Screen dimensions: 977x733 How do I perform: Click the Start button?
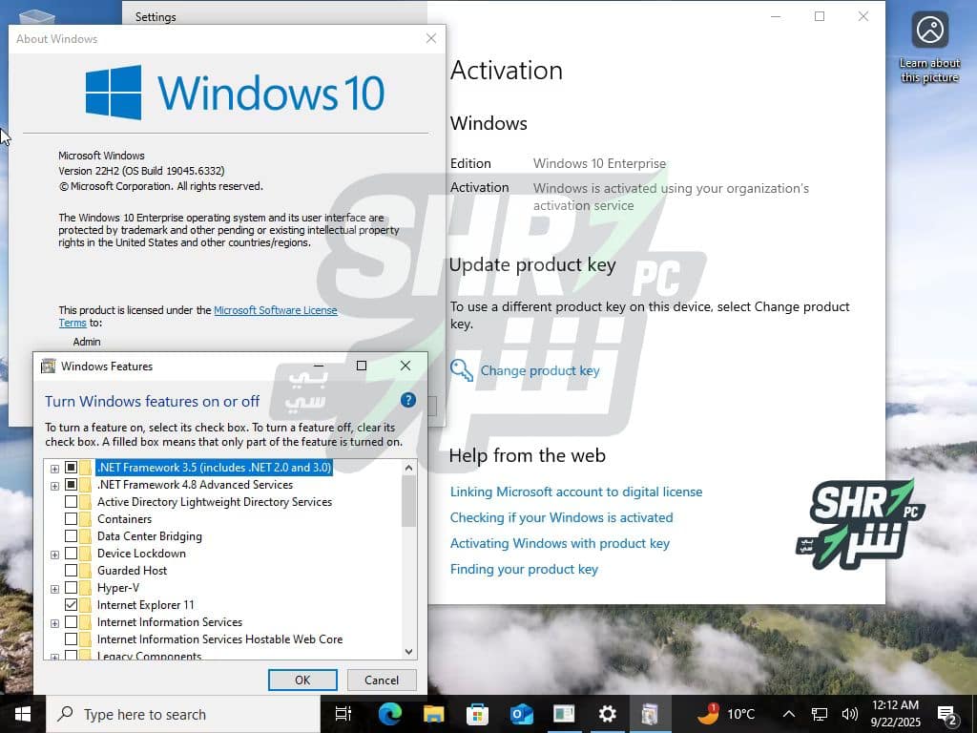click(22, 714)
